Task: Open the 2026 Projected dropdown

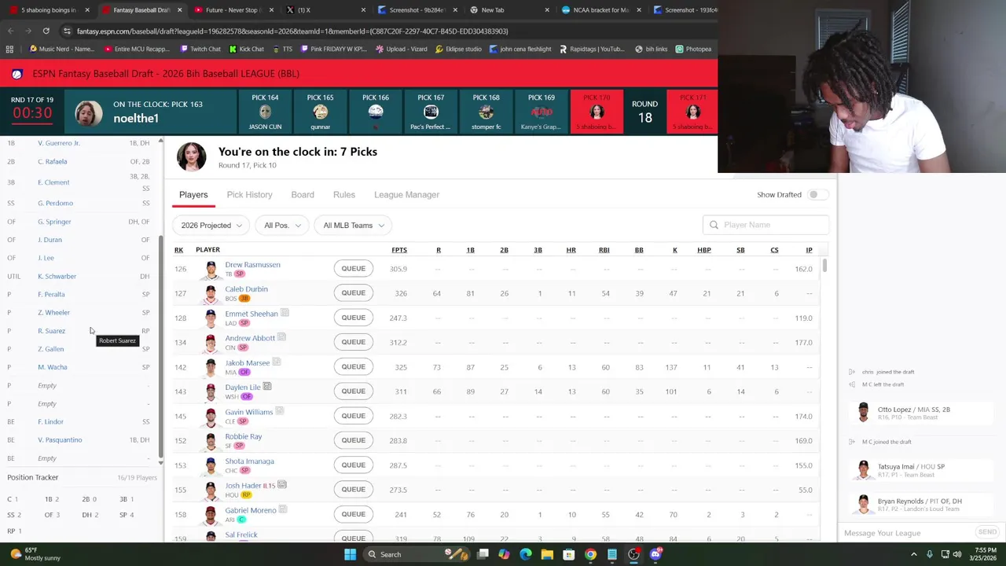Action: coord(211,226)
